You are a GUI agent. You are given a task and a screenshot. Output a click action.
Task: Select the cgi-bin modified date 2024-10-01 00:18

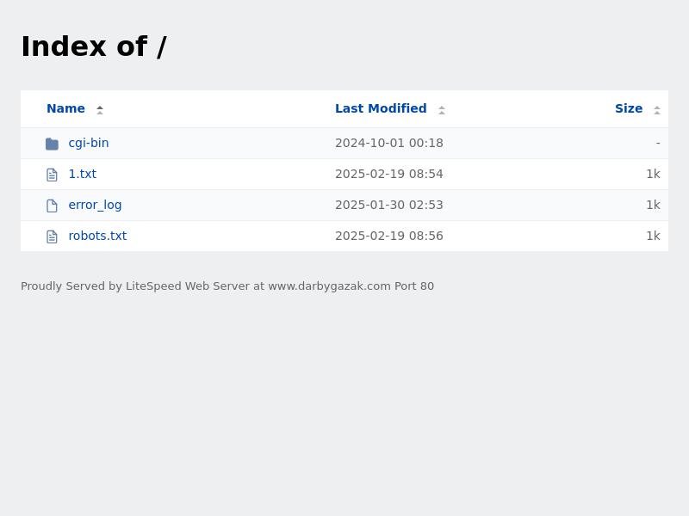(389, 143)
